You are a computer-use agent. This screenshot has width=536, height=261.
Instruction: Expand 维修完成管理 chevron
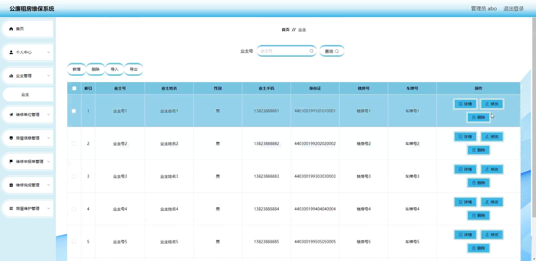pos(49,185)
